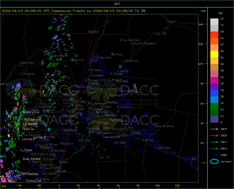Click the white VBCP arrow legend icon

pos(214,129)
